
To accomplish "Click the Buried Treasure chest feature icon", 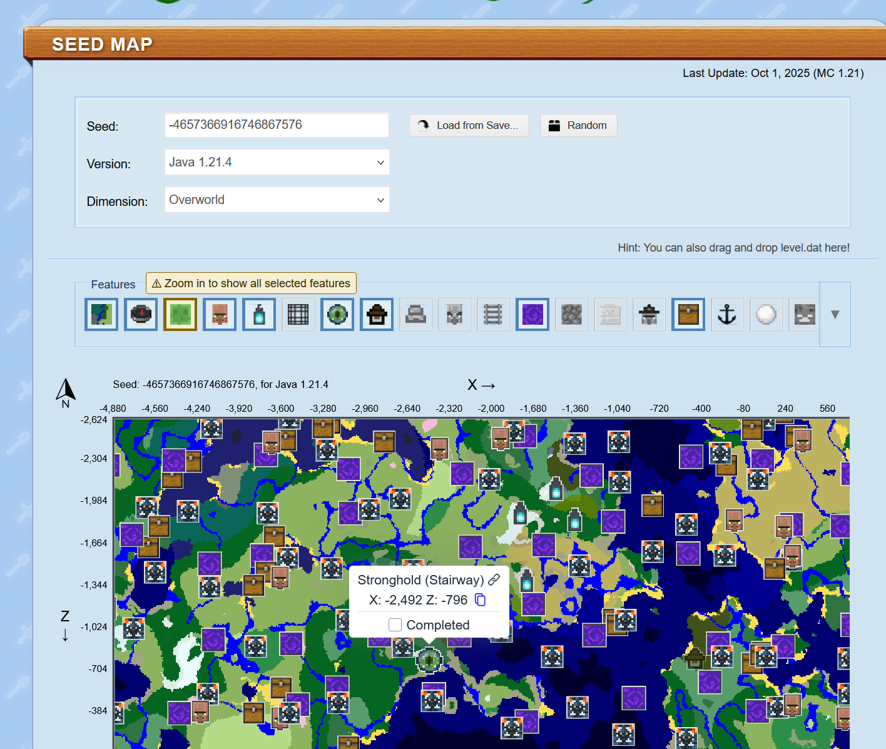I will pyautogui.click(x=688, y=314).
